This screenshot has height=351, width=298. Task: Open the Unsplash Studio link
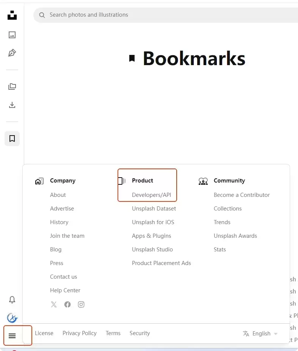152,250
